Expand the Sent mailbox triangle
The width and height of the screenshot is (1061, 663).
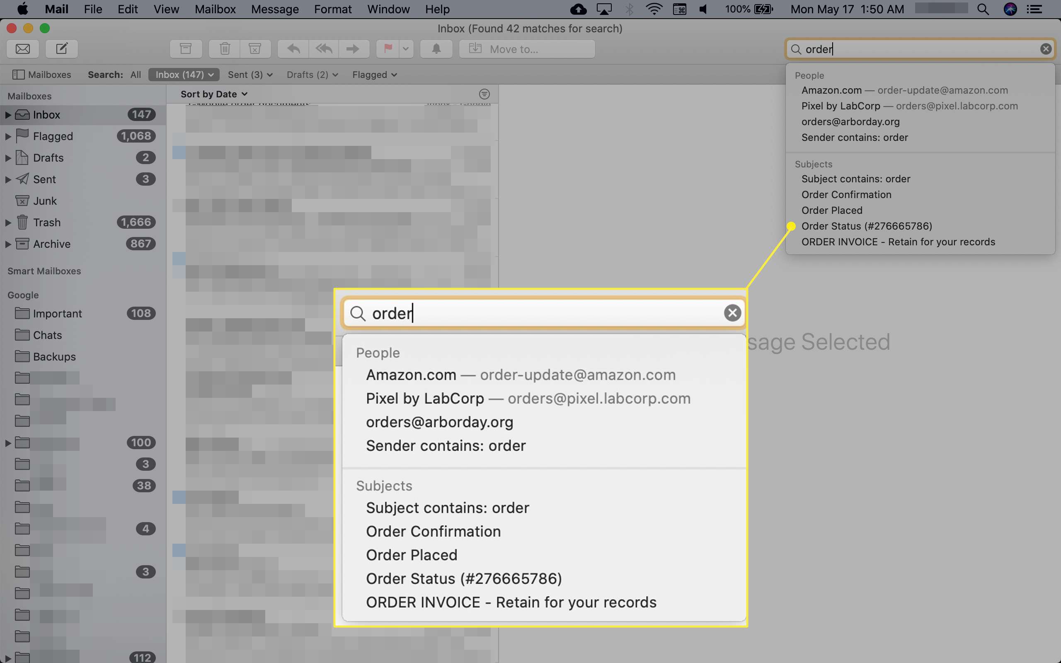(x=7, y=179)
